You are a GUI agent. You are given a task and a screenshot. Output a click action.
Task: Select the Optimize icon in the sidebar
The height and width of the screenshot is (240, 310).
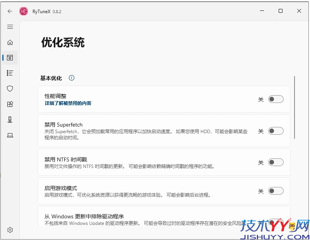(10, 57)
